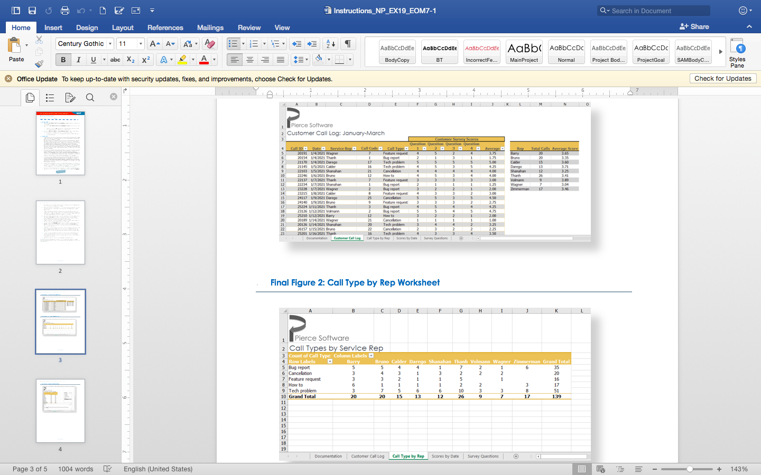Center align the paragraph
Viewport: 761px width, 475px height.
(x=250, y=60)
